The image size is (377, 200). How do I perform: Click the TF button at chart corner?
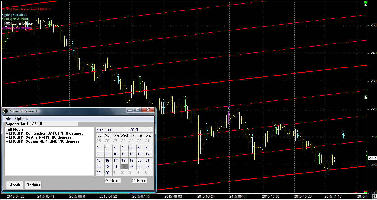(x=374, y=196)
